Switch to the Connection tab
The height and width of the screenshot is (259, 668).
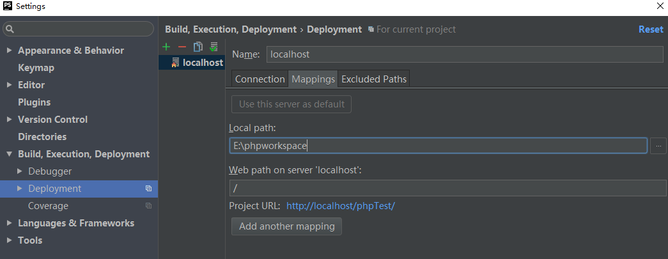point(260,79)
